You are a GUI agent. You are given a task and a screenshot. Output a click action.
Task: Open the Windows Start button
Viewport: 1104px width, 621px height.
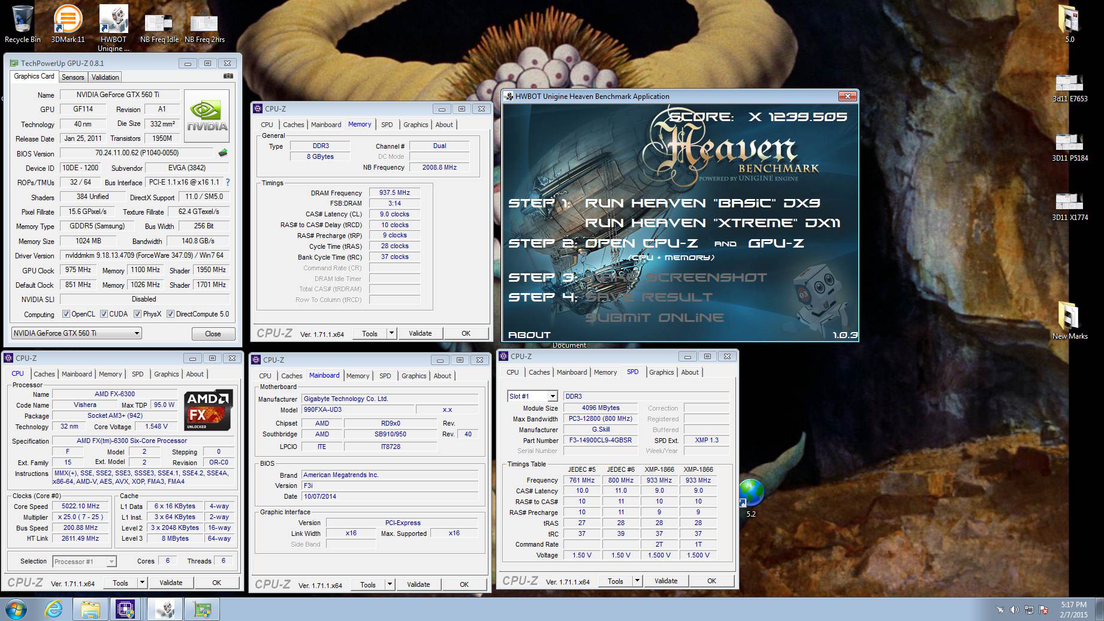point(16,610)
